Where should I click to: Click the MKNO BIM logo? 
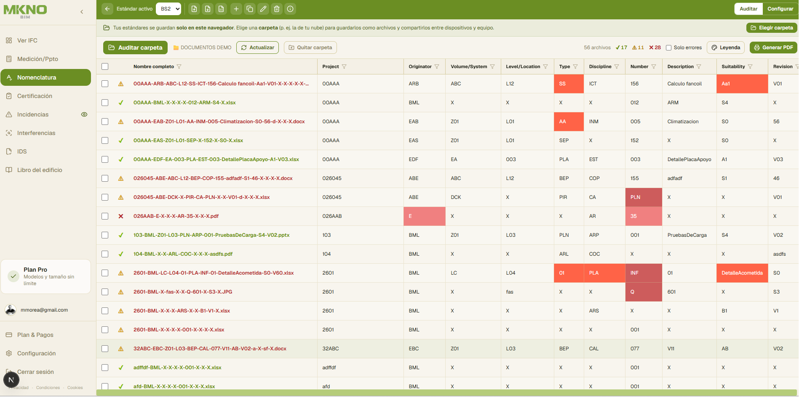click(25, 11)
